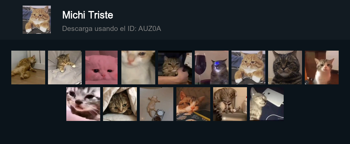350x144 pixels.
Task: Select the tabby cat being held sticker
Action: (x=175, y=67)
